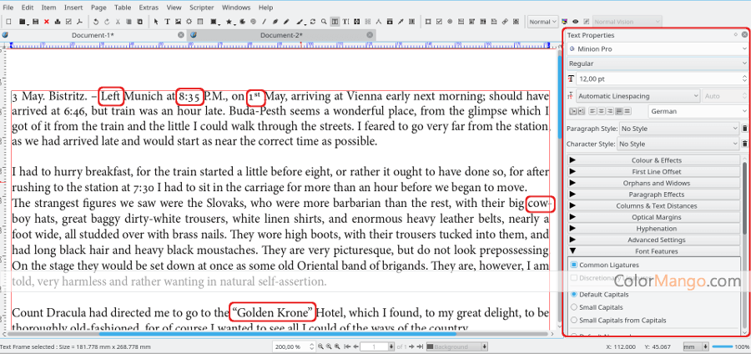
Task: Select the Zoom magnifier tool
Action: [x=322, y=21]
